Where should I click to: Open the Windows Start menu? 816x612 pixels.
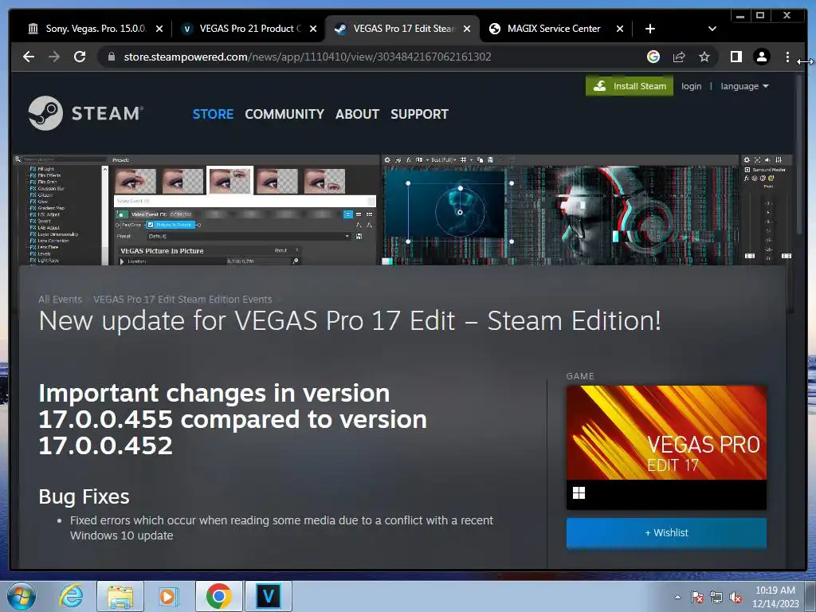22,596
